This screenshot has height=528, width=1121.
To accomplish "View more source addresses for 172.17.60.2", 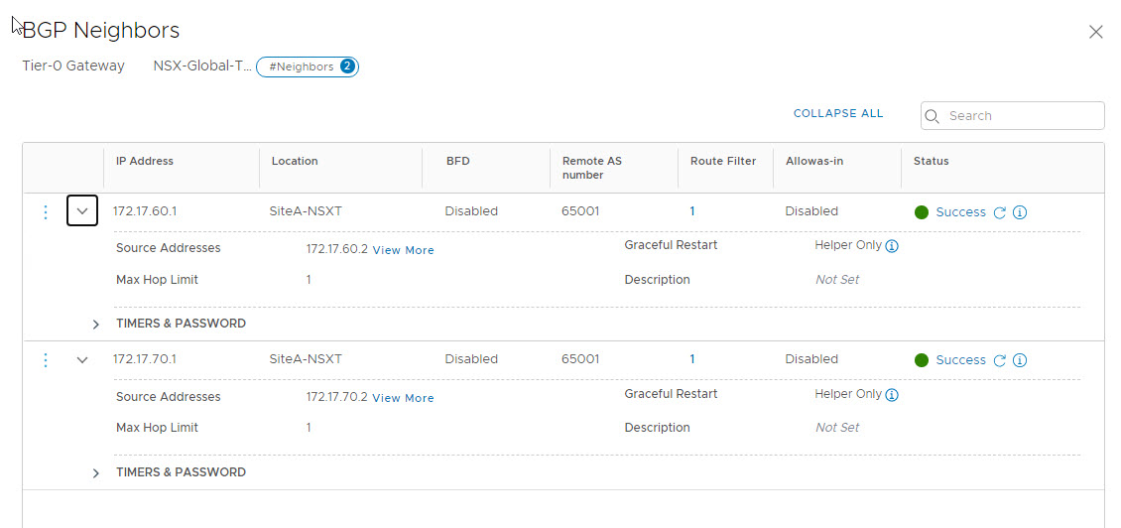I will 403,250.
